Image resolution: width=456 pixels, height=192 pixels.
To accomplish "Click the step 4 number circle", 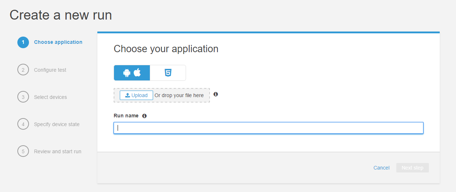I will click(23, 124).
